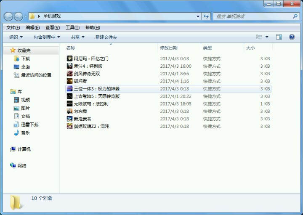Expand the address bar history dropdown arrow
This screenshot has height=215, width=303.
click(198, 16)
